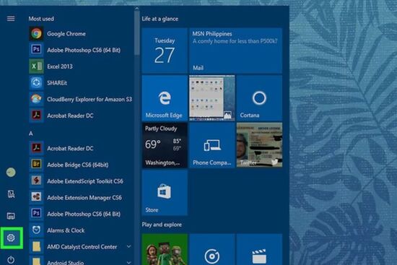Open the MSN Philippines Mail tile
This screenshot has height=265, width=397.
[235, 51]
